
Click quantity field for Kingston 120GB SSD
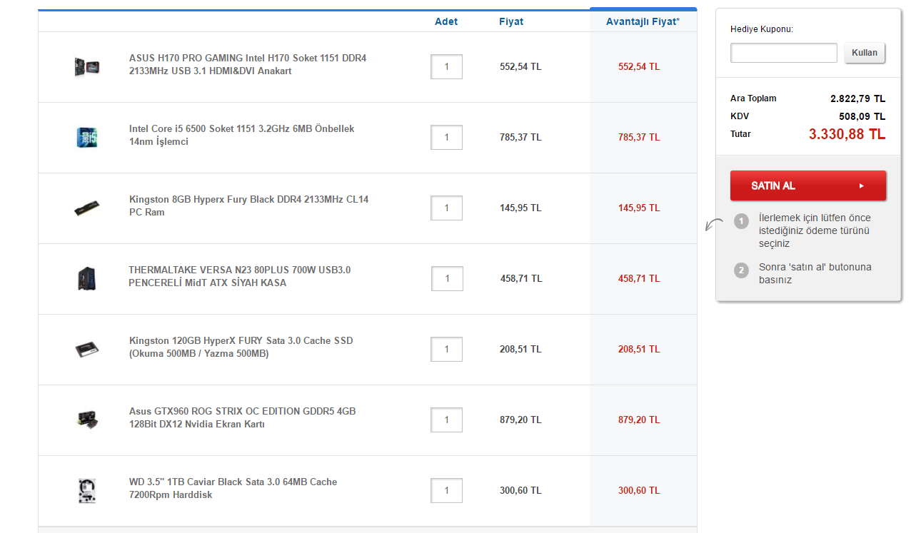pyautogui.click(x=446, y=349)
